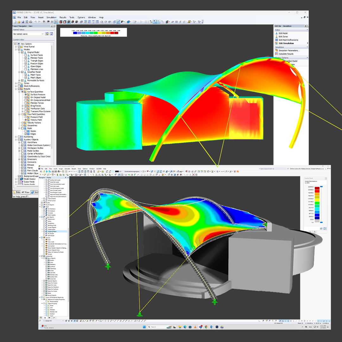Click the blue lower slider handle on Control Panel scale
342x342 pixels.
point(321,222)
